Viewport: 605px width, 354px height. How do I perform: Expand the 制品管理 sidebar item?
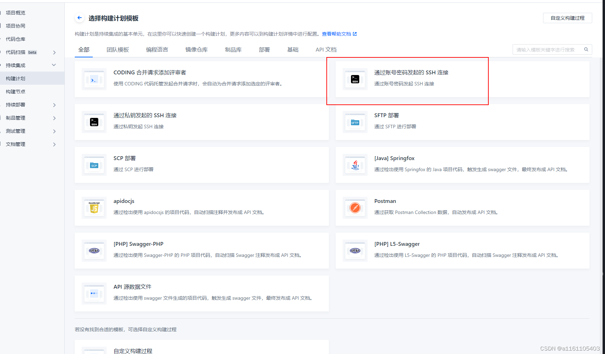click(x=54, y=118)
